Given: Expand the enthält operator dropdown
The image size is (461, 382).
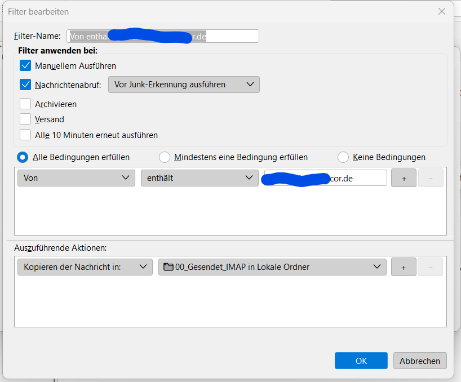Looking at the screenshot, I should 200,178.
